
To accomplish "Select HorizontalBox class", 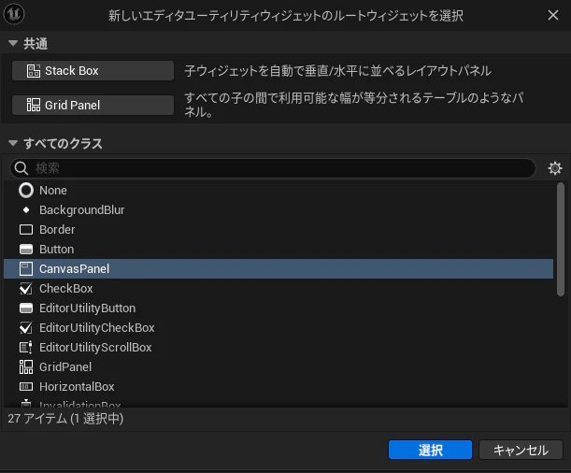I will click(278, 387).
